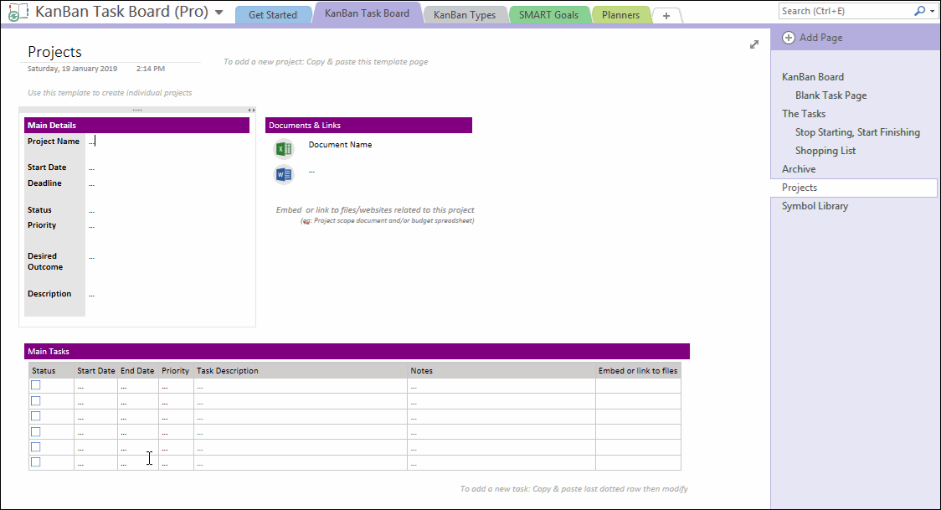Click the Main Details header bar
Viewport: 941px width, 510px height.
click(x=136, y=125)
